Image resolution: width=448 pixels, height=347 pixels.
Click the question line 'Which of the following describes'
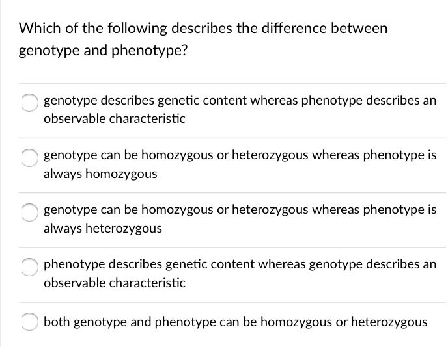tap(203, 29)
